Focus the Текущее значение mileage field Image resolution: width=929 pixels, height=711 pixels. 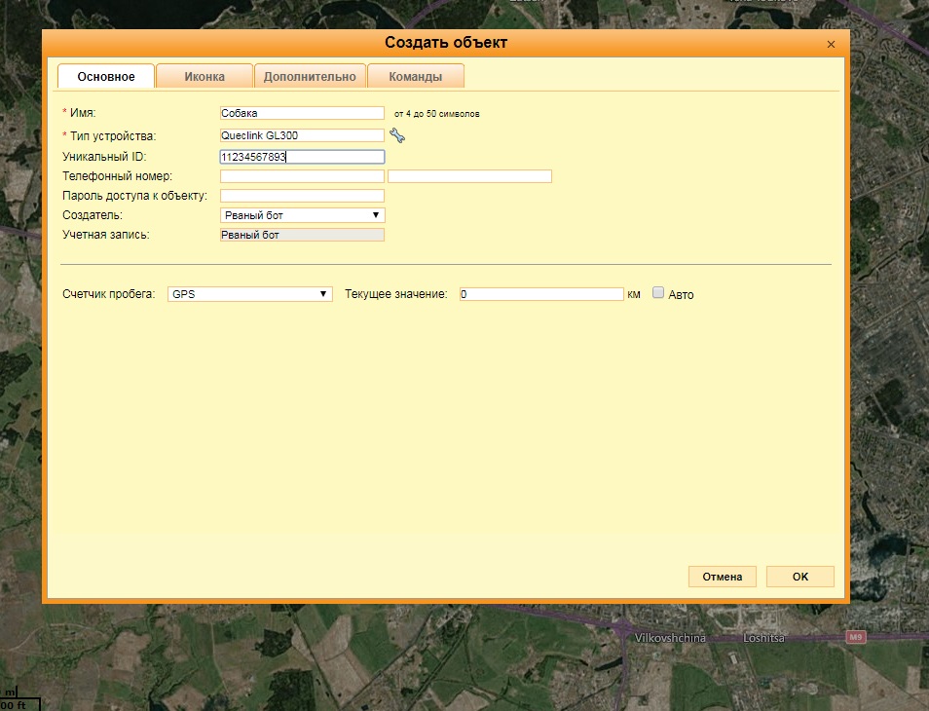click(540, 294)
